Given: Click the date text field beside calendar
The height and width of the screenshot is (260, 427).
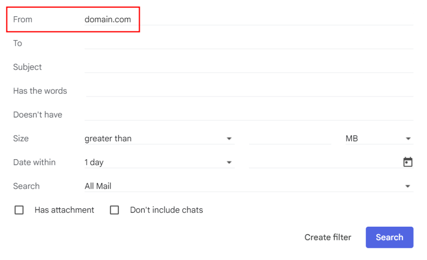Looking at the screenshot, I should (x=324, y=162).
